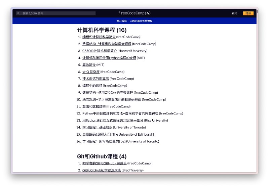Focus the tutorial search input field
This screenshot has height=188, width=269.
pyautogui.click(x=56, y=13)
